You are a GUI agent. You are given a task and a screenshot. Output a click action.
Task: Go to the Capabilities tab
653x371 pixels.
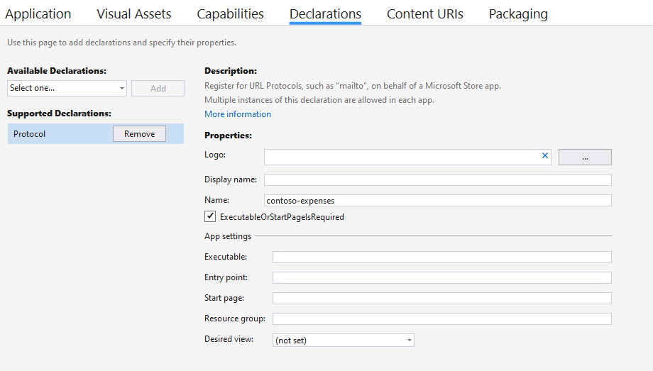point(230,14)
